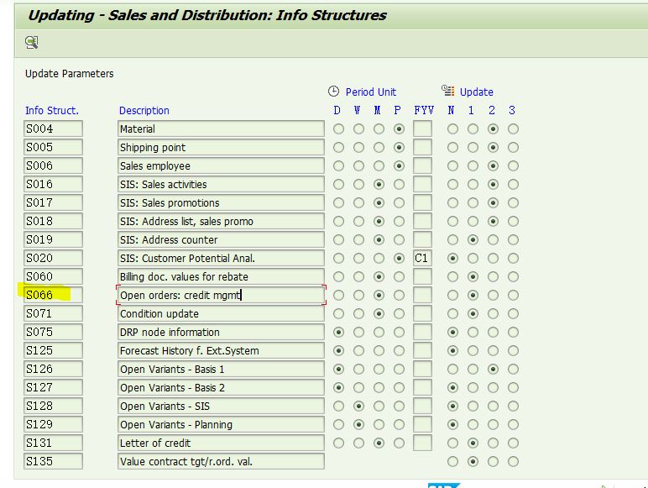Click the 'Material' description field
648x488 pixels.
point(221,129)
